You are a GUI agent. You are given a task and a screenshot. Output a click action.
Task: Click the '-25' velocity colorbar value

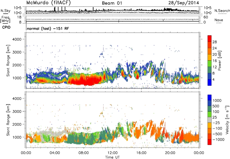(216, 123)
